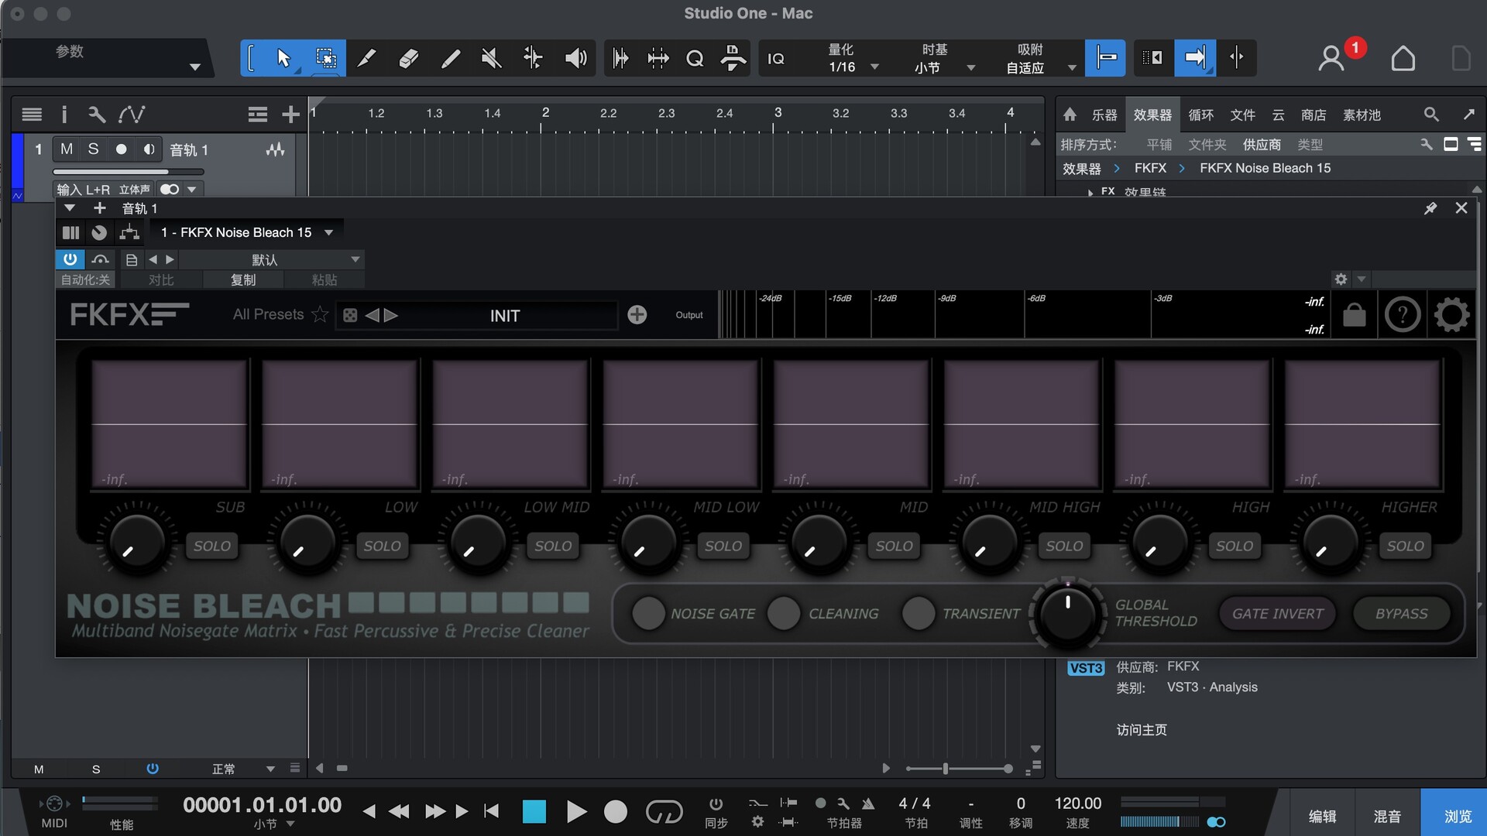Click the random preset dice icon
Screen dimensions: 1487x836
[350, 315]
